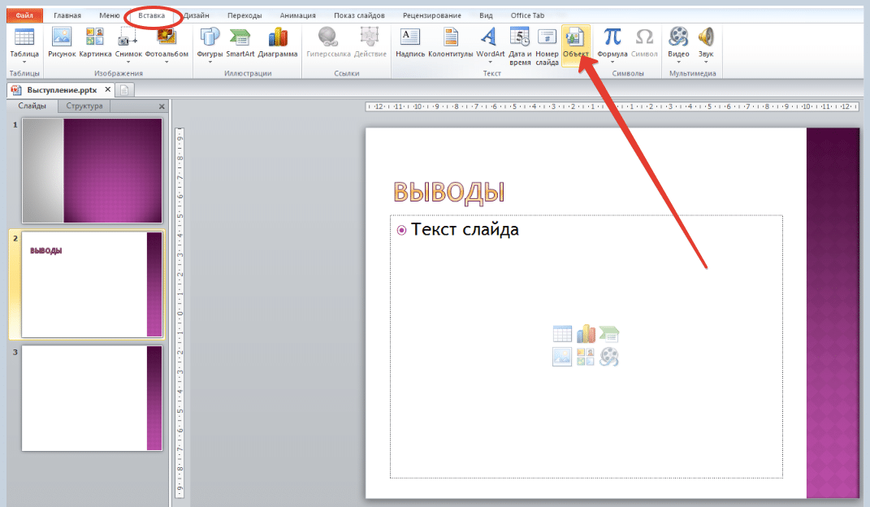Open Колонтитулы header and footer

coord(451,37)
